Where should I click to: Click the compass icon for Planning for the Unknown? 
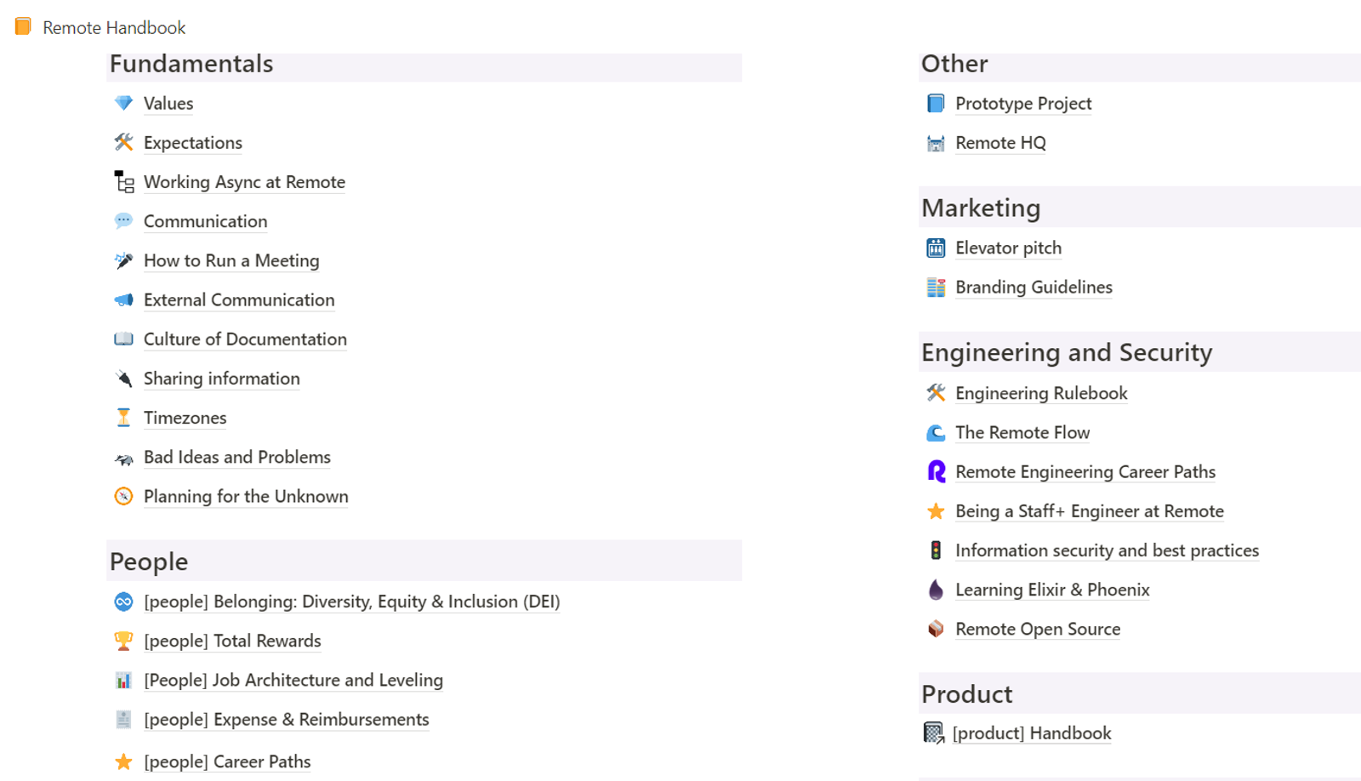coord(123,496)
